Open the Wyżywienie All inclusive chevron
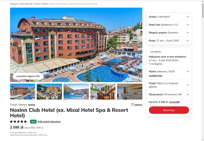 188,94
